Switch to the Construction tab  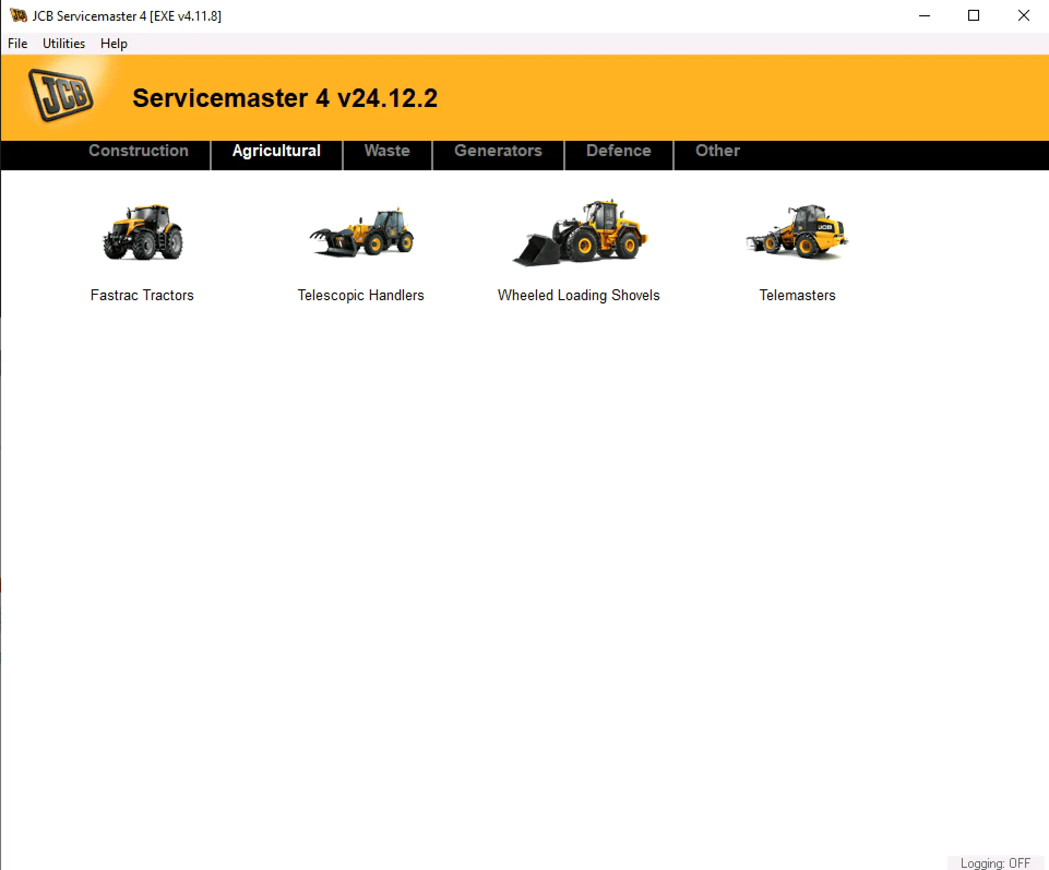(139, 151)
